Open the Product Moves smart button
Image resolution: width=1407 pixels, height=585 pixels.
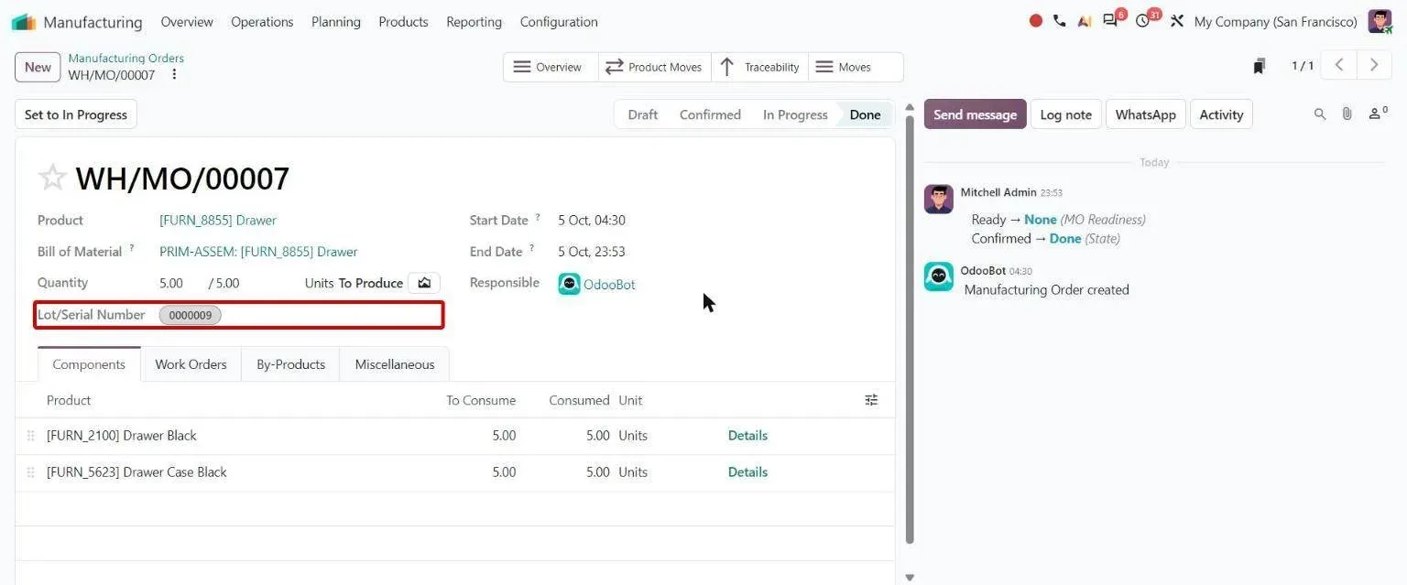click(x=654, y=67)
